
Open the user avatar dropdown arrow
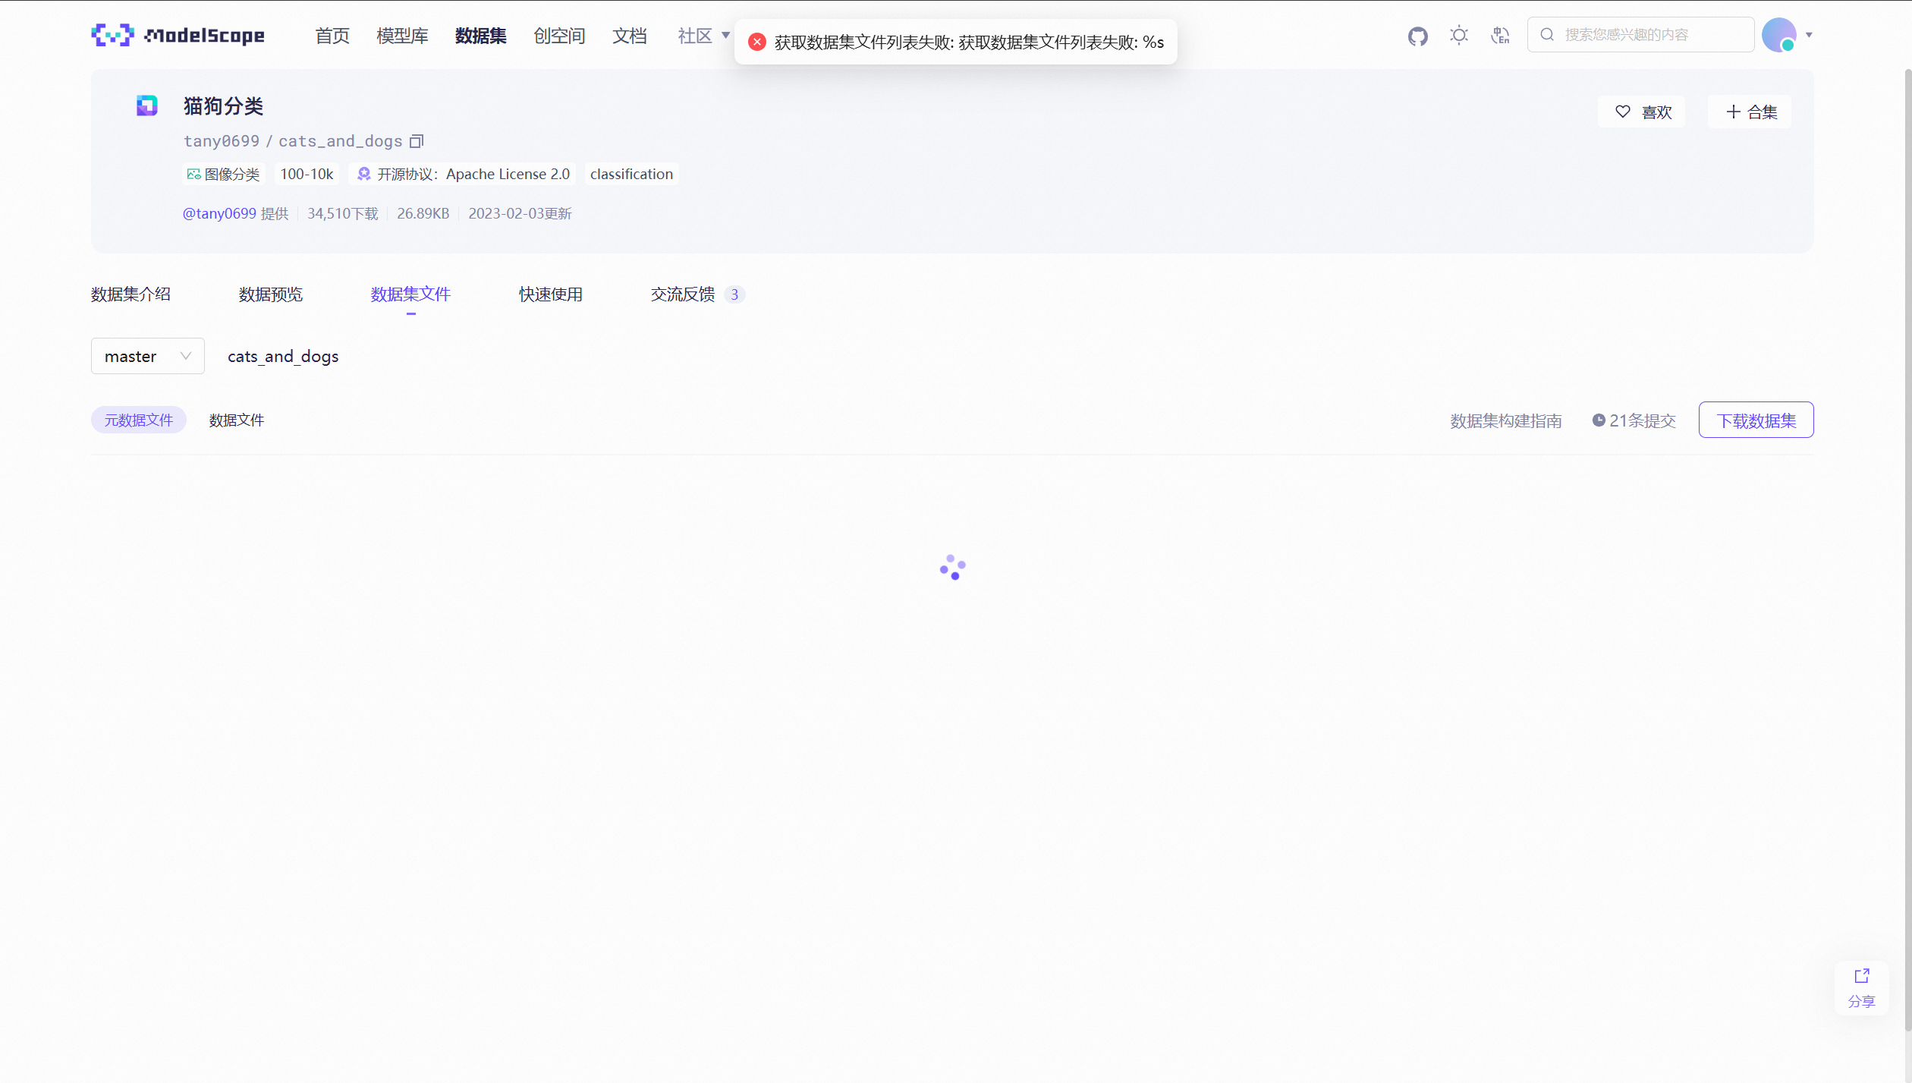(x=1809, y=35)
